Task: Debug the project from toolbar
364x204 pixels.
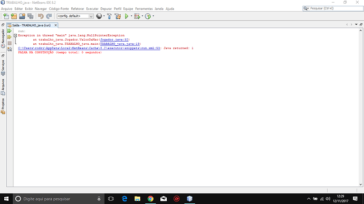Action: 137,16
